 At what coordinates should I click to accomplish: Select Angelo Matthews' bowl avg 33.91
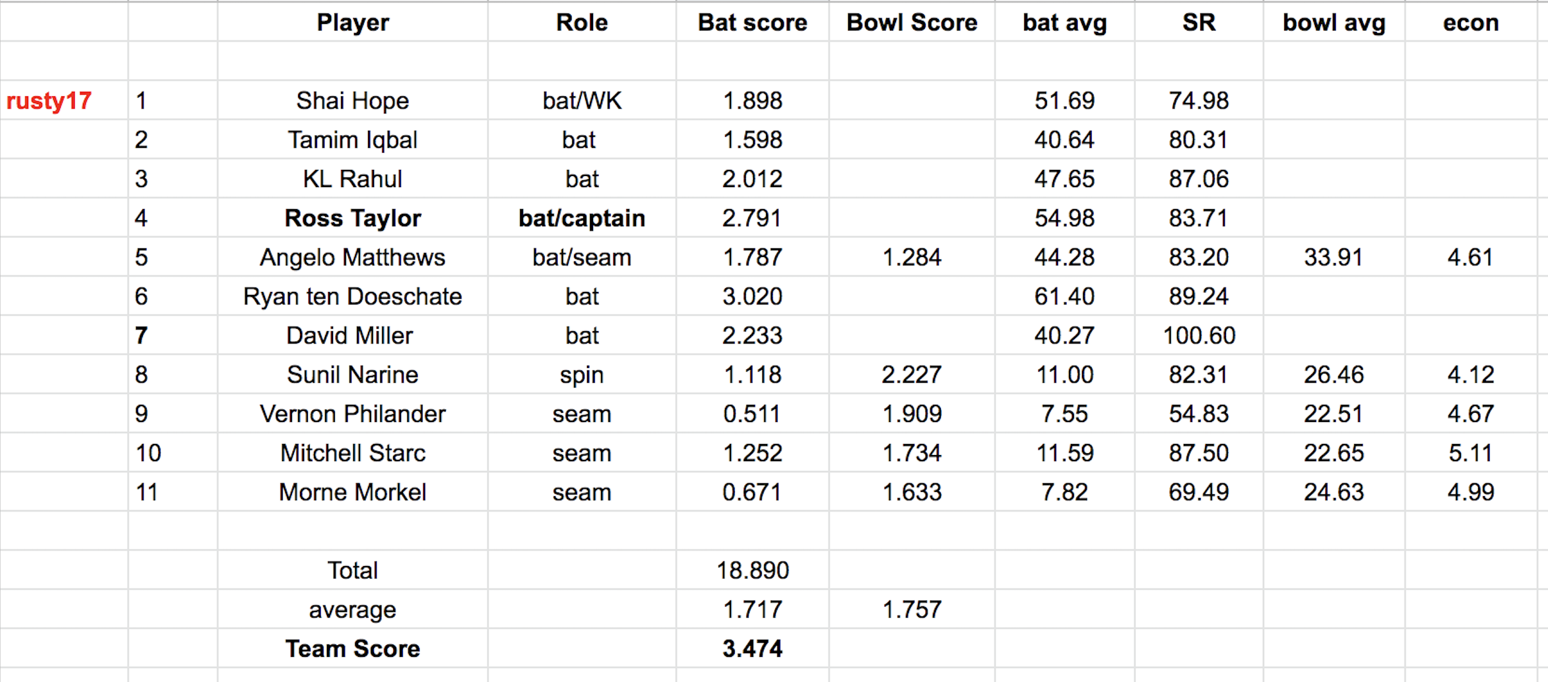(1333, 258)
